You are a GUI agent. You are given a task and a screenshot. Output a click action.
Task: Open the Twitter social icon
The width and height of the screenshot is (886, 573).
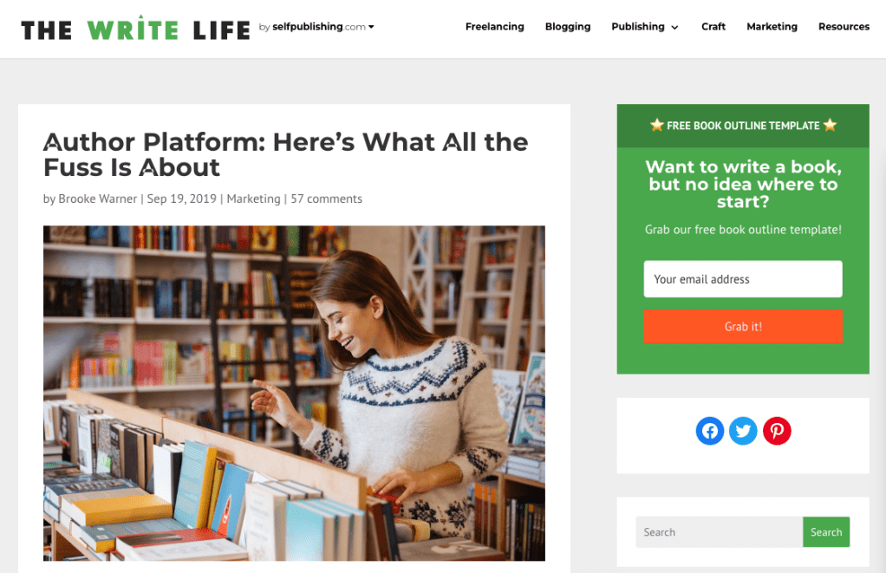click(x=743, y=431)
